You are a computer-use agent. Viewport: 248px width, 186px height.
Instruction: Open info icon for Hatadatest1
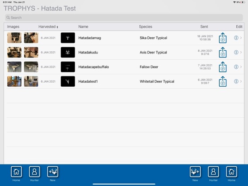(x=236, y=81)
